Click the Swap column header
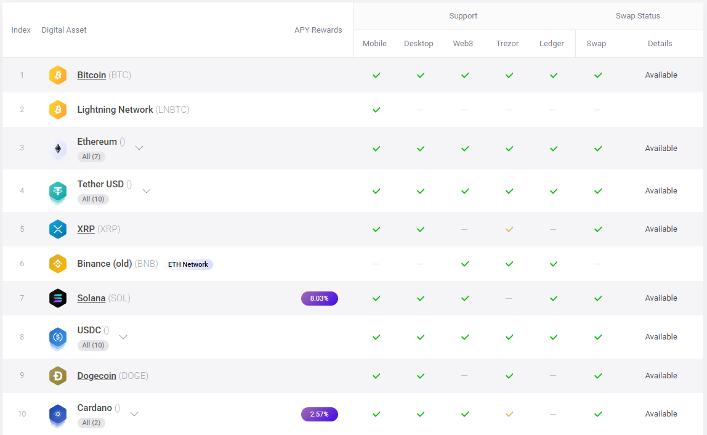The image size is (707, 435). 596,44
